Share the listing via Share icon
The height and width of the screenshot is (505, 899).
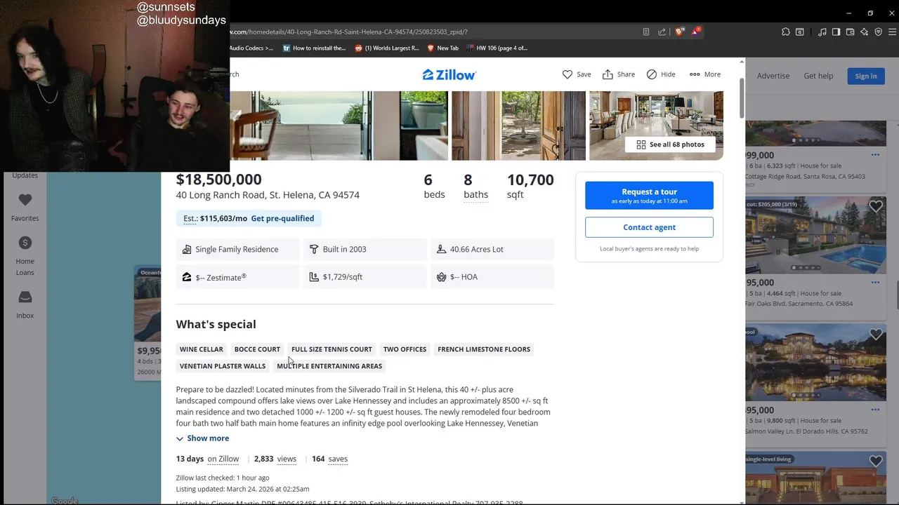(619, 74)
